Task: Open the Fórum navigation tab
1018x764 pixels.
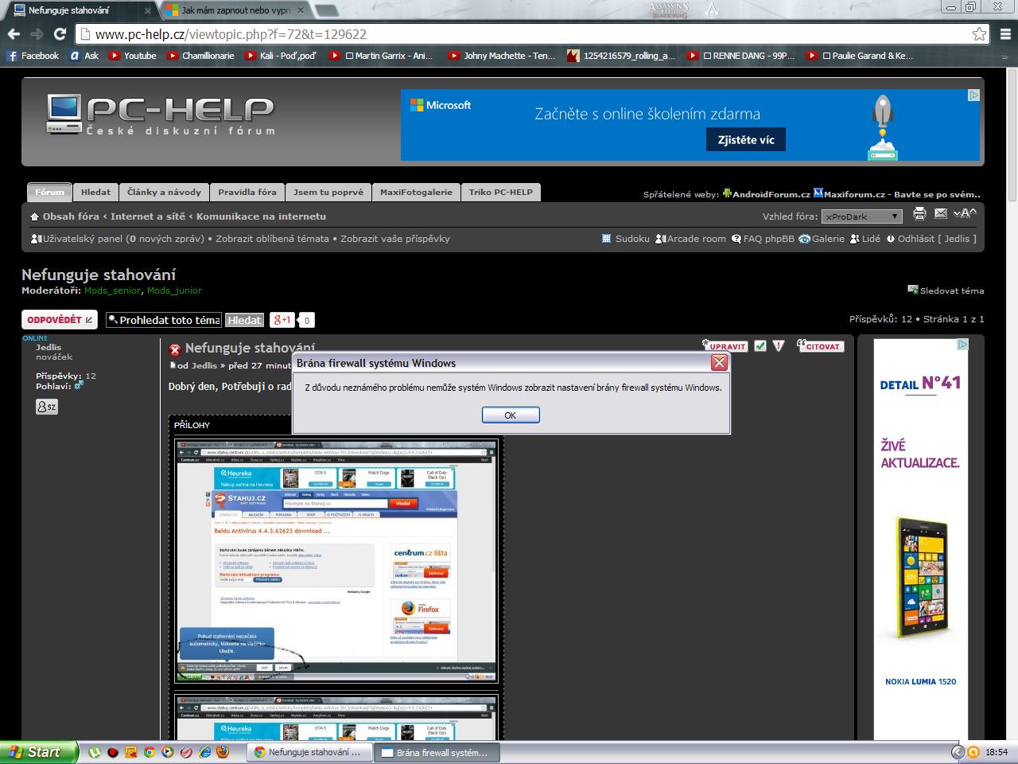Action: [49, 192]
